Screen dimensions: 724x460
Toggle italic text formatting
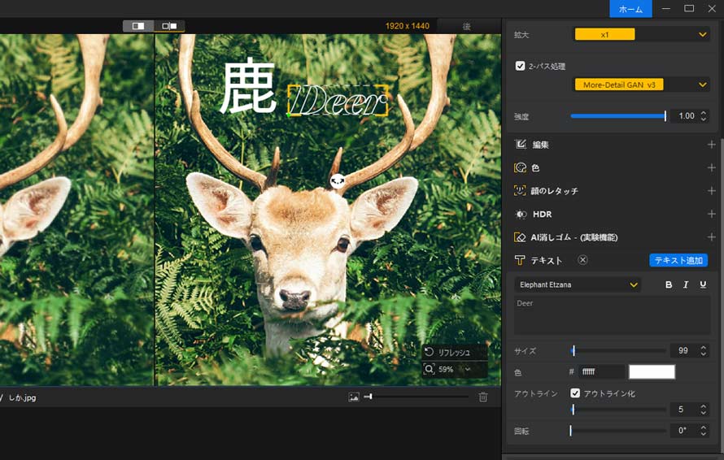pos(686,284)
